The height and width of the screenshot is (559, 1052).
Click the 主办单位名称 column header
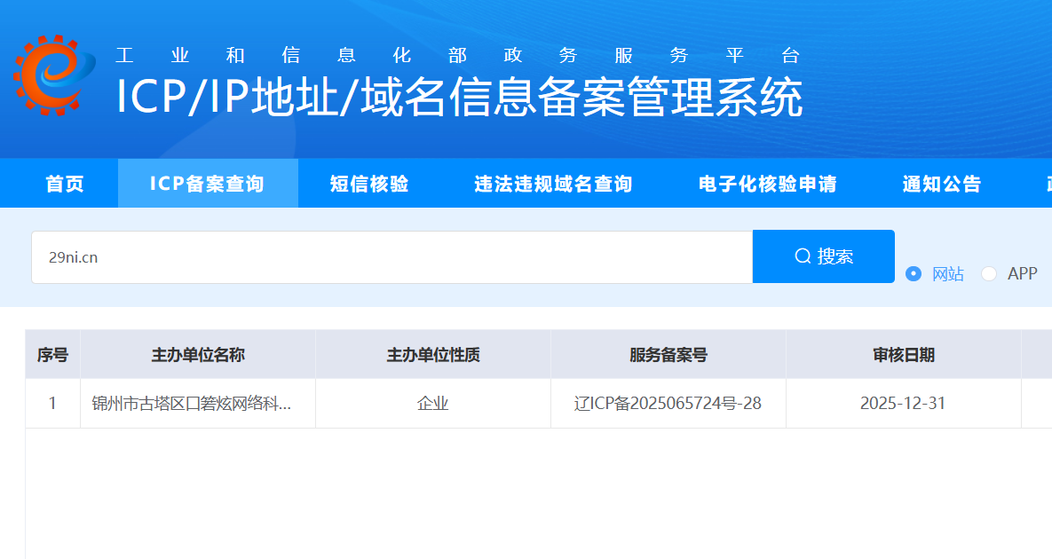198,355
